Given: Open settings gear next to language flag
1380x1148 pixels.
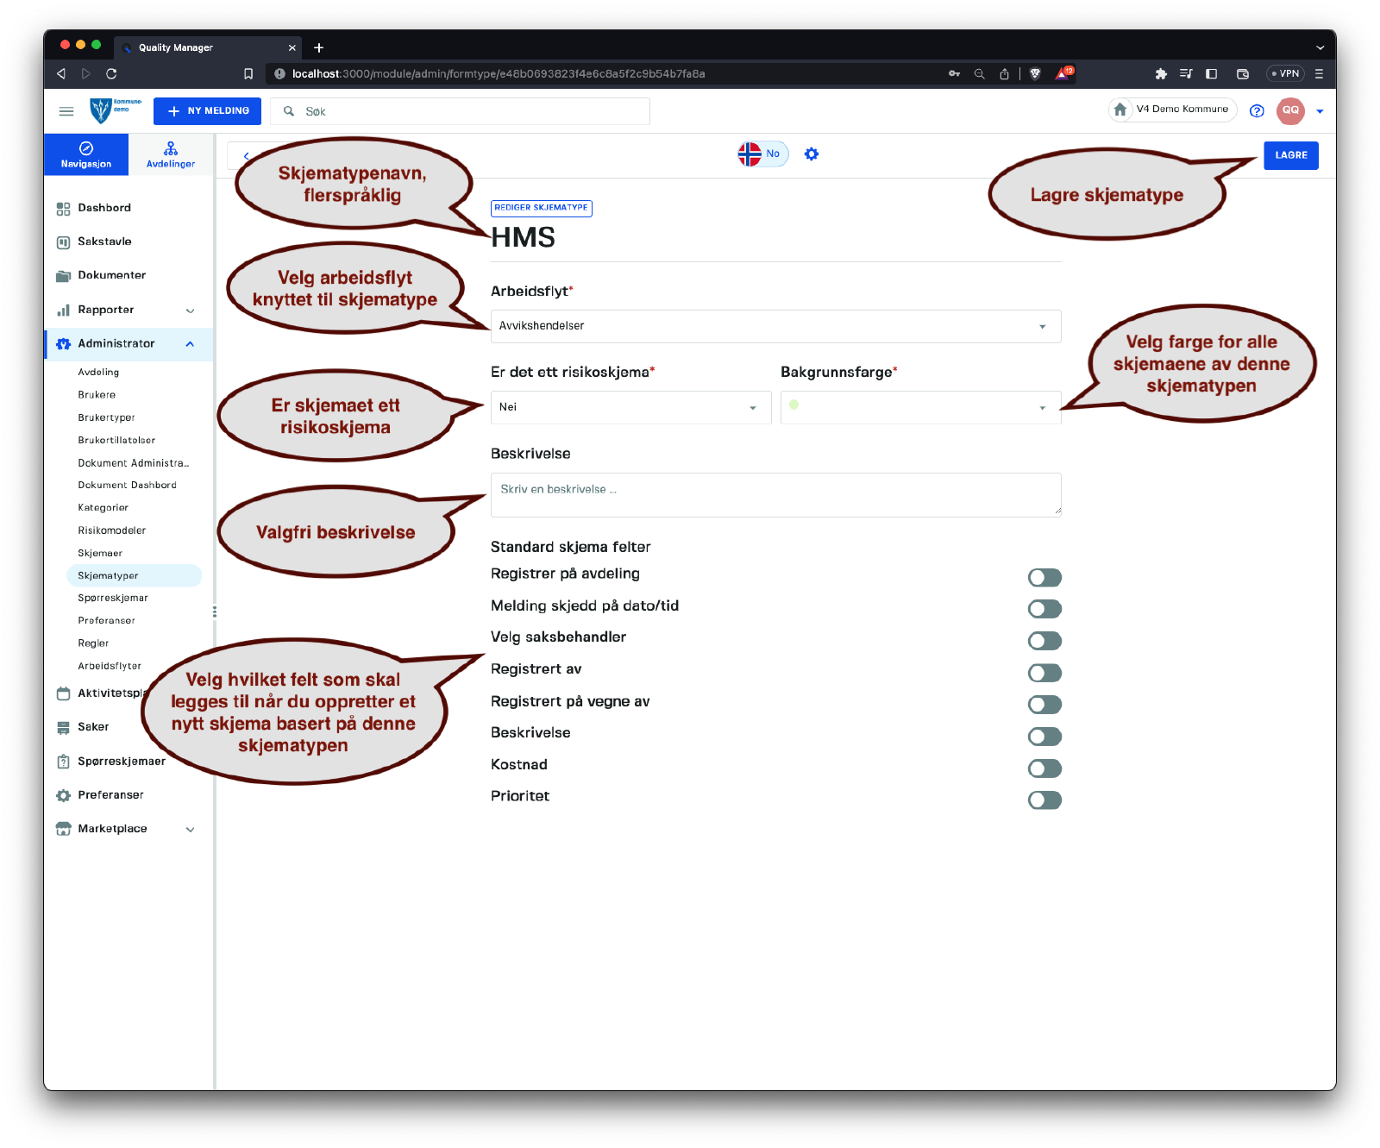Looking at the screenshot, I should click(x=811, y=154).
